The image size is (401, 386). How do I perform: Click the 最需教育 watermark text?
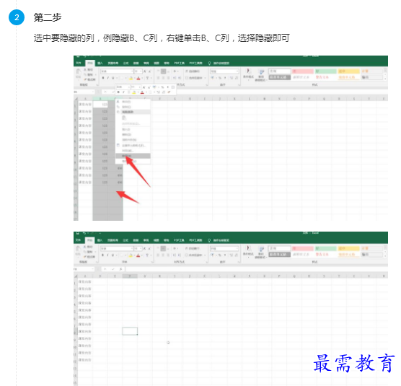pos(354,363)
